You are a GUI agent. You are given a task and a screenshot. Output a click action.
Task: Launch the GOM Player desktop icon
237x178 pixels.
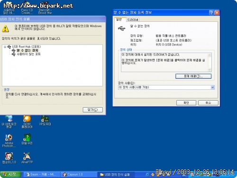pos(27,122)
